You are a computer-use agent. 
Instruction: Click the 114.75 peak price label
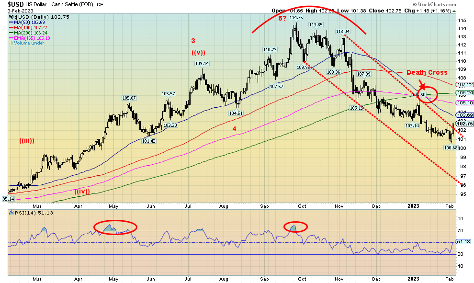click(295, 17)
